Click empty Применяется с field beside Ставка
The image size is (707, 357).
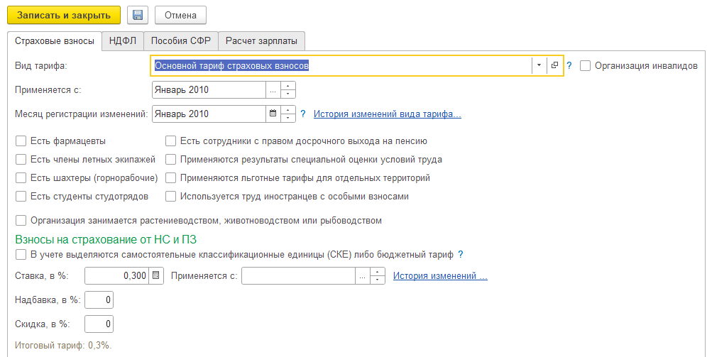coord(299,276)
